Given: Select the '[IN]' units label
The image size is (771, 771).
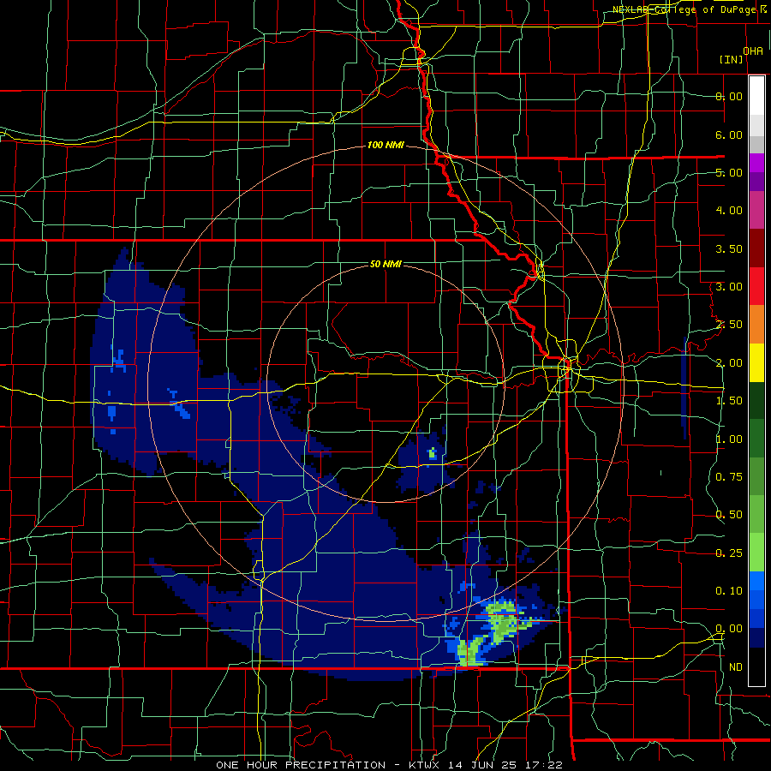Looking at the screenshot, I should click(x=732, y=59).
